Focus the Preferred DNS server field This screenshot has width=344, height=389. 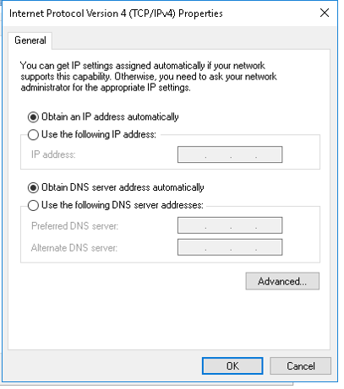pos(230,225)
